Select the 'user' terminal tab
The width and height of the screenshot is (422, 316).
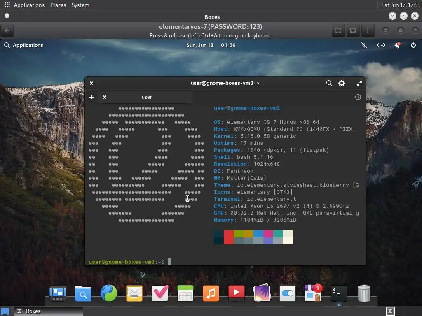145,97
